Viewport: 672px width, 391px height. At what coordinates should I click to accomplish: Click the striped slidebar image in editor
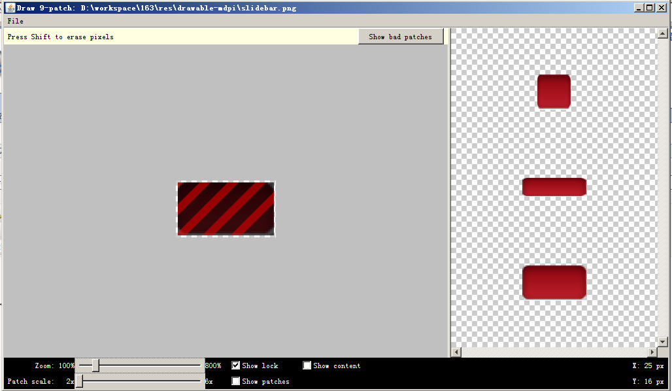click(x=226, y=209)
